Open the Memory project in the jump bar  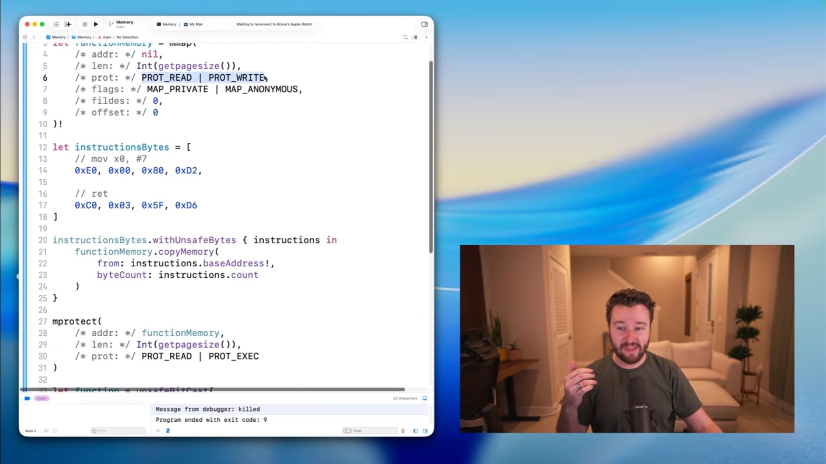tap(56, 37)
